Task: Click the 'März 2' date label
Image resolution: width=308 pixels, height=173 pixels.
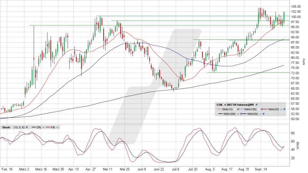Action: pyautogui.click(x=24, y=169)
